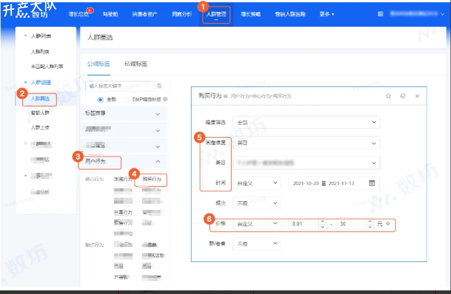Open 营销人群追踪 in top navigation

coord(290,14)
